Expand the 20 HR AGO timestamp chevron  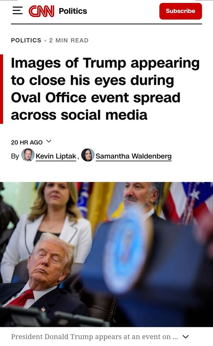(49, 141)
